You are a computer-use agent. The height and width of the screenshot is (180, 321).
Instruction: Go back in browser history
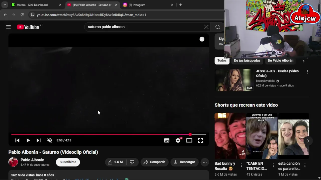click(x=5, y=15)
